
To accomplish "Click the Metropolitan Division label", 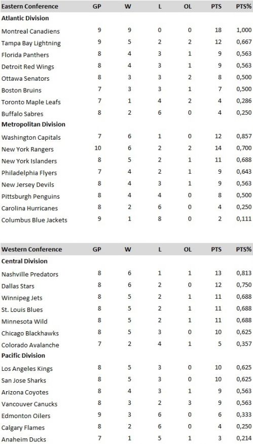I will pos(33,124).
